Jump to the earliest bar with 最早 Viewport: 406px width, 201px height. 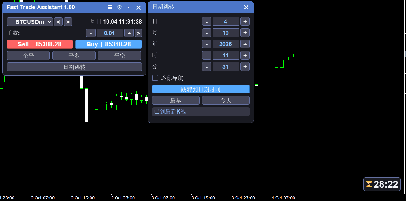tap(176, 100)
